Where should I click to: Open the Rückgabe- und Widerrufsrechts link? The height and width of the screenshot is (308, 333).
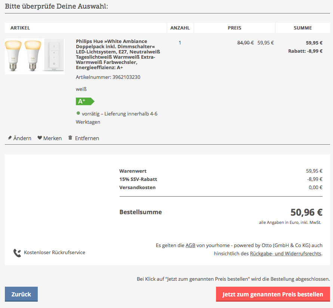pos(285,253)
